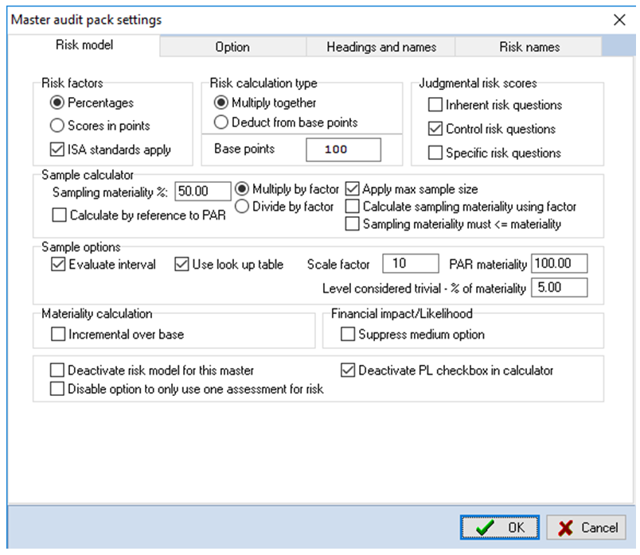The height and width of the screenshot is (555, 640).
Task: Confirm settings with the OK button
Action: click(x=500, y=527)
